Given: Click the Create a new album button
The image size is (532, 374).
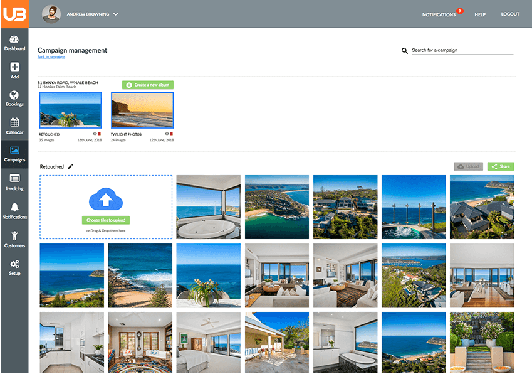Looking at the screenshot, I should tap(147, 84).
